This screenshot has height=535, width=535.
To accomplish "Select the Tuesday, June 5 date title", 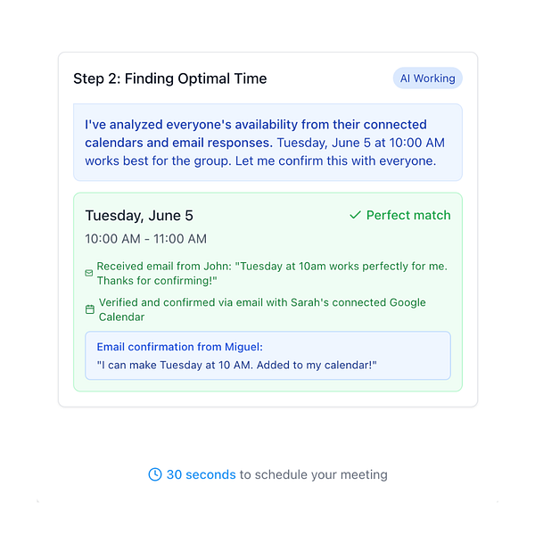I will 139,216.
